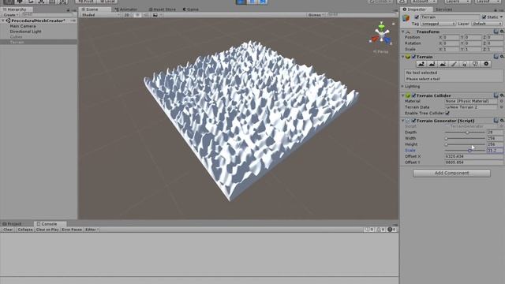Adjust the Scale slider handle
The height and width of the screenshot is (284, 505).
click(469, 151)
